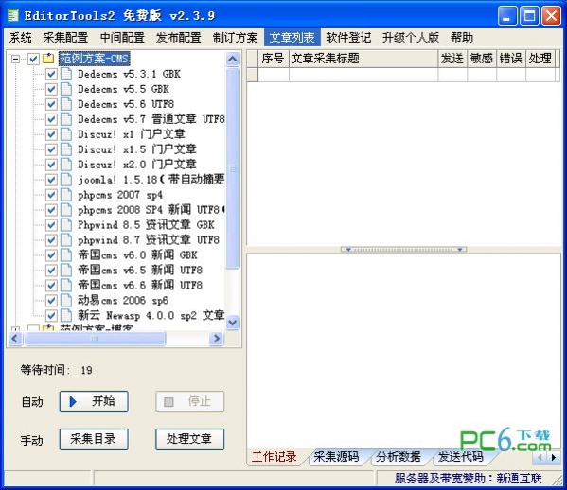Open the 采集配置 menu
567x490 pixels.
[x=65, y=38]
